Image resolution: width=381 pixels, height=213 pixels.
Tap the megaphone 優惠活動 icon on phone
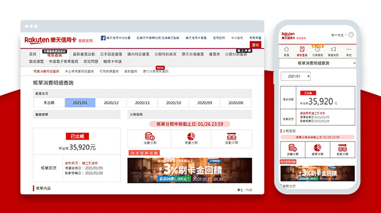click(x=333, y=49)
